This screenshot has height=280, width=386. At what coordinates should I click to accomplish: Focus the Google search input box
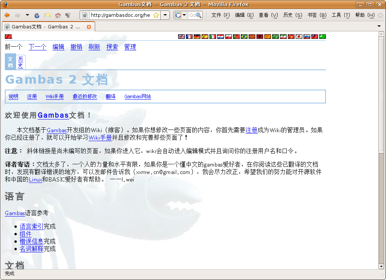(x=192, y=15)
